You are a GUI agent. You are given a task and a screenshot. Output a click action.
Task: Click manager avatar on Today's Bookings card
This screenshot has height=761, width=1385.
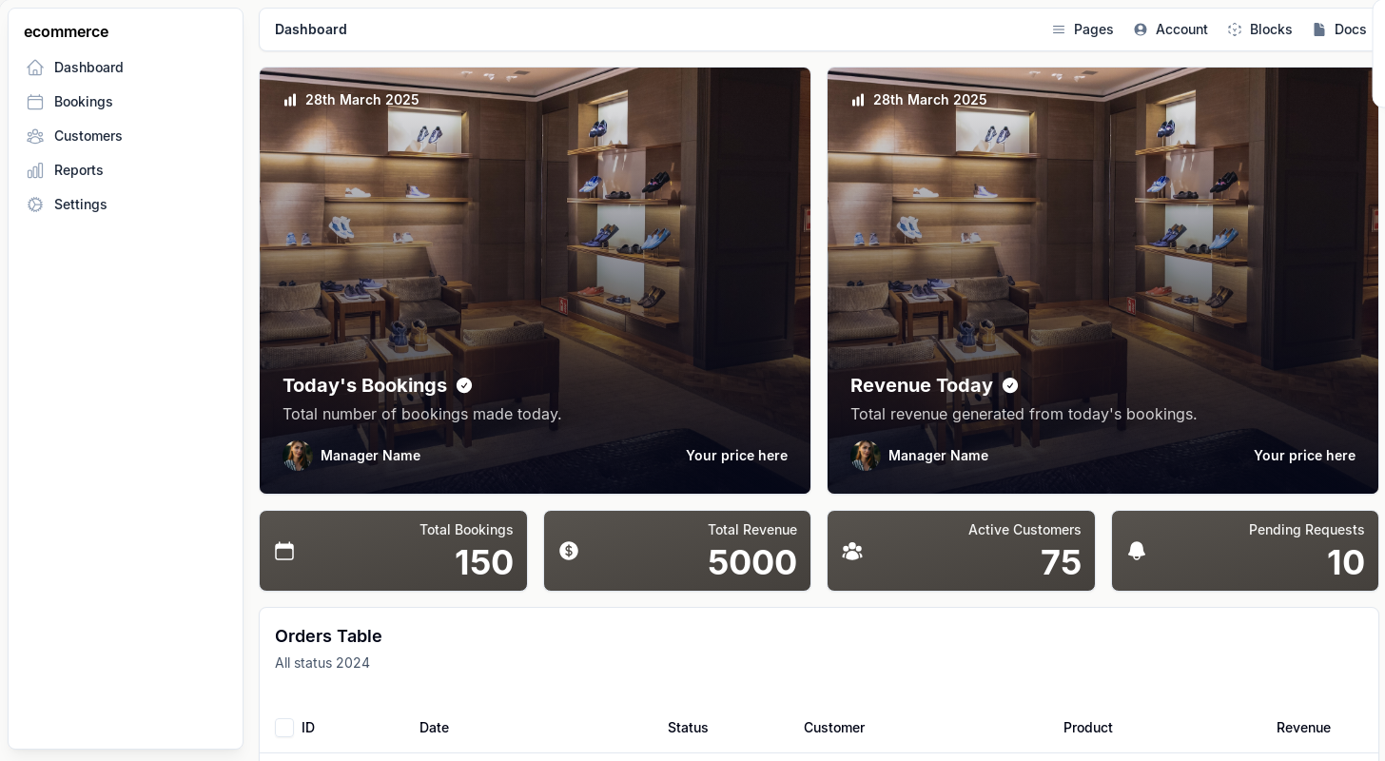coord(298,456)
